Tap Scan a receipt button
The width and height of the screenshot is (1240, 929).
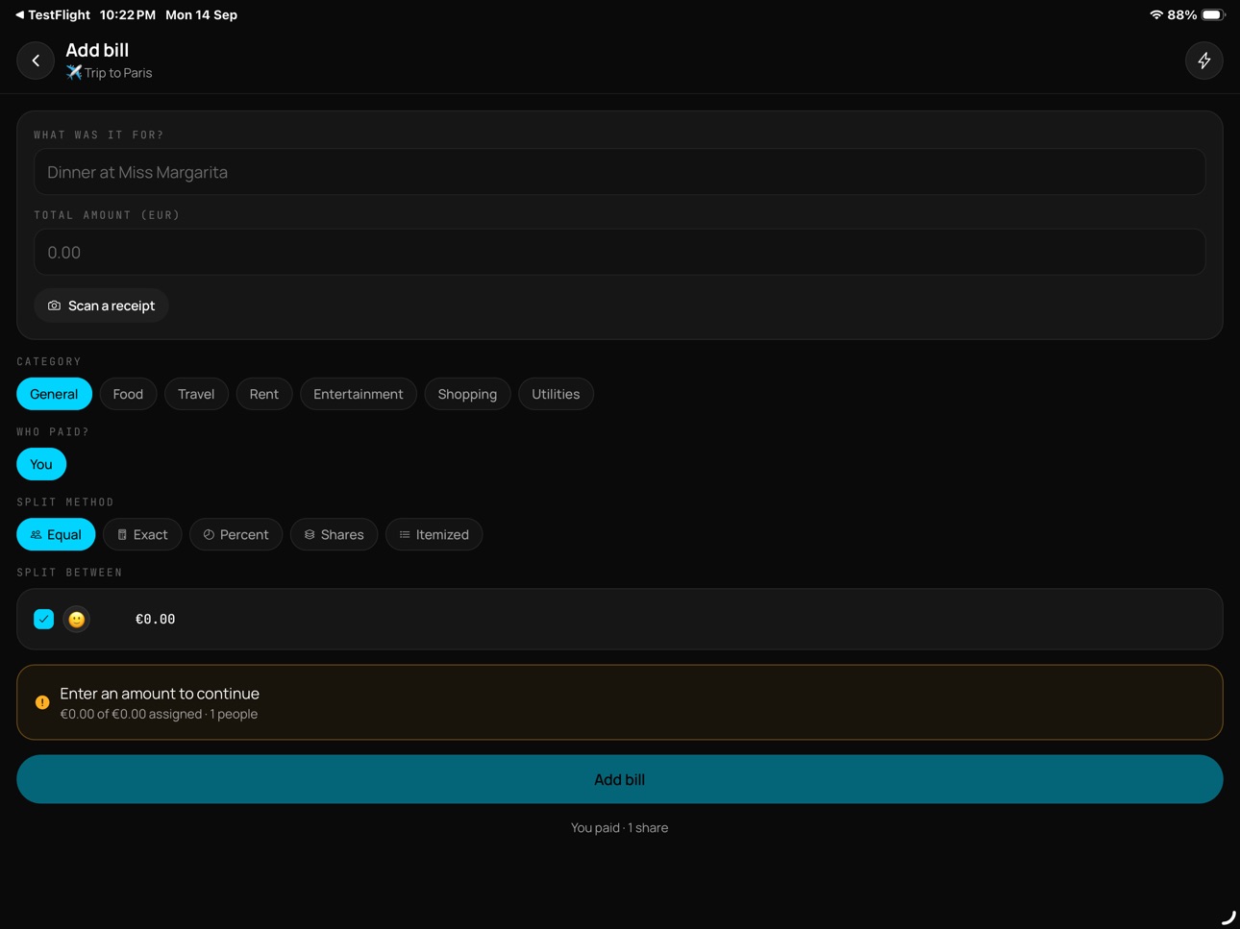tap(101, 306)
